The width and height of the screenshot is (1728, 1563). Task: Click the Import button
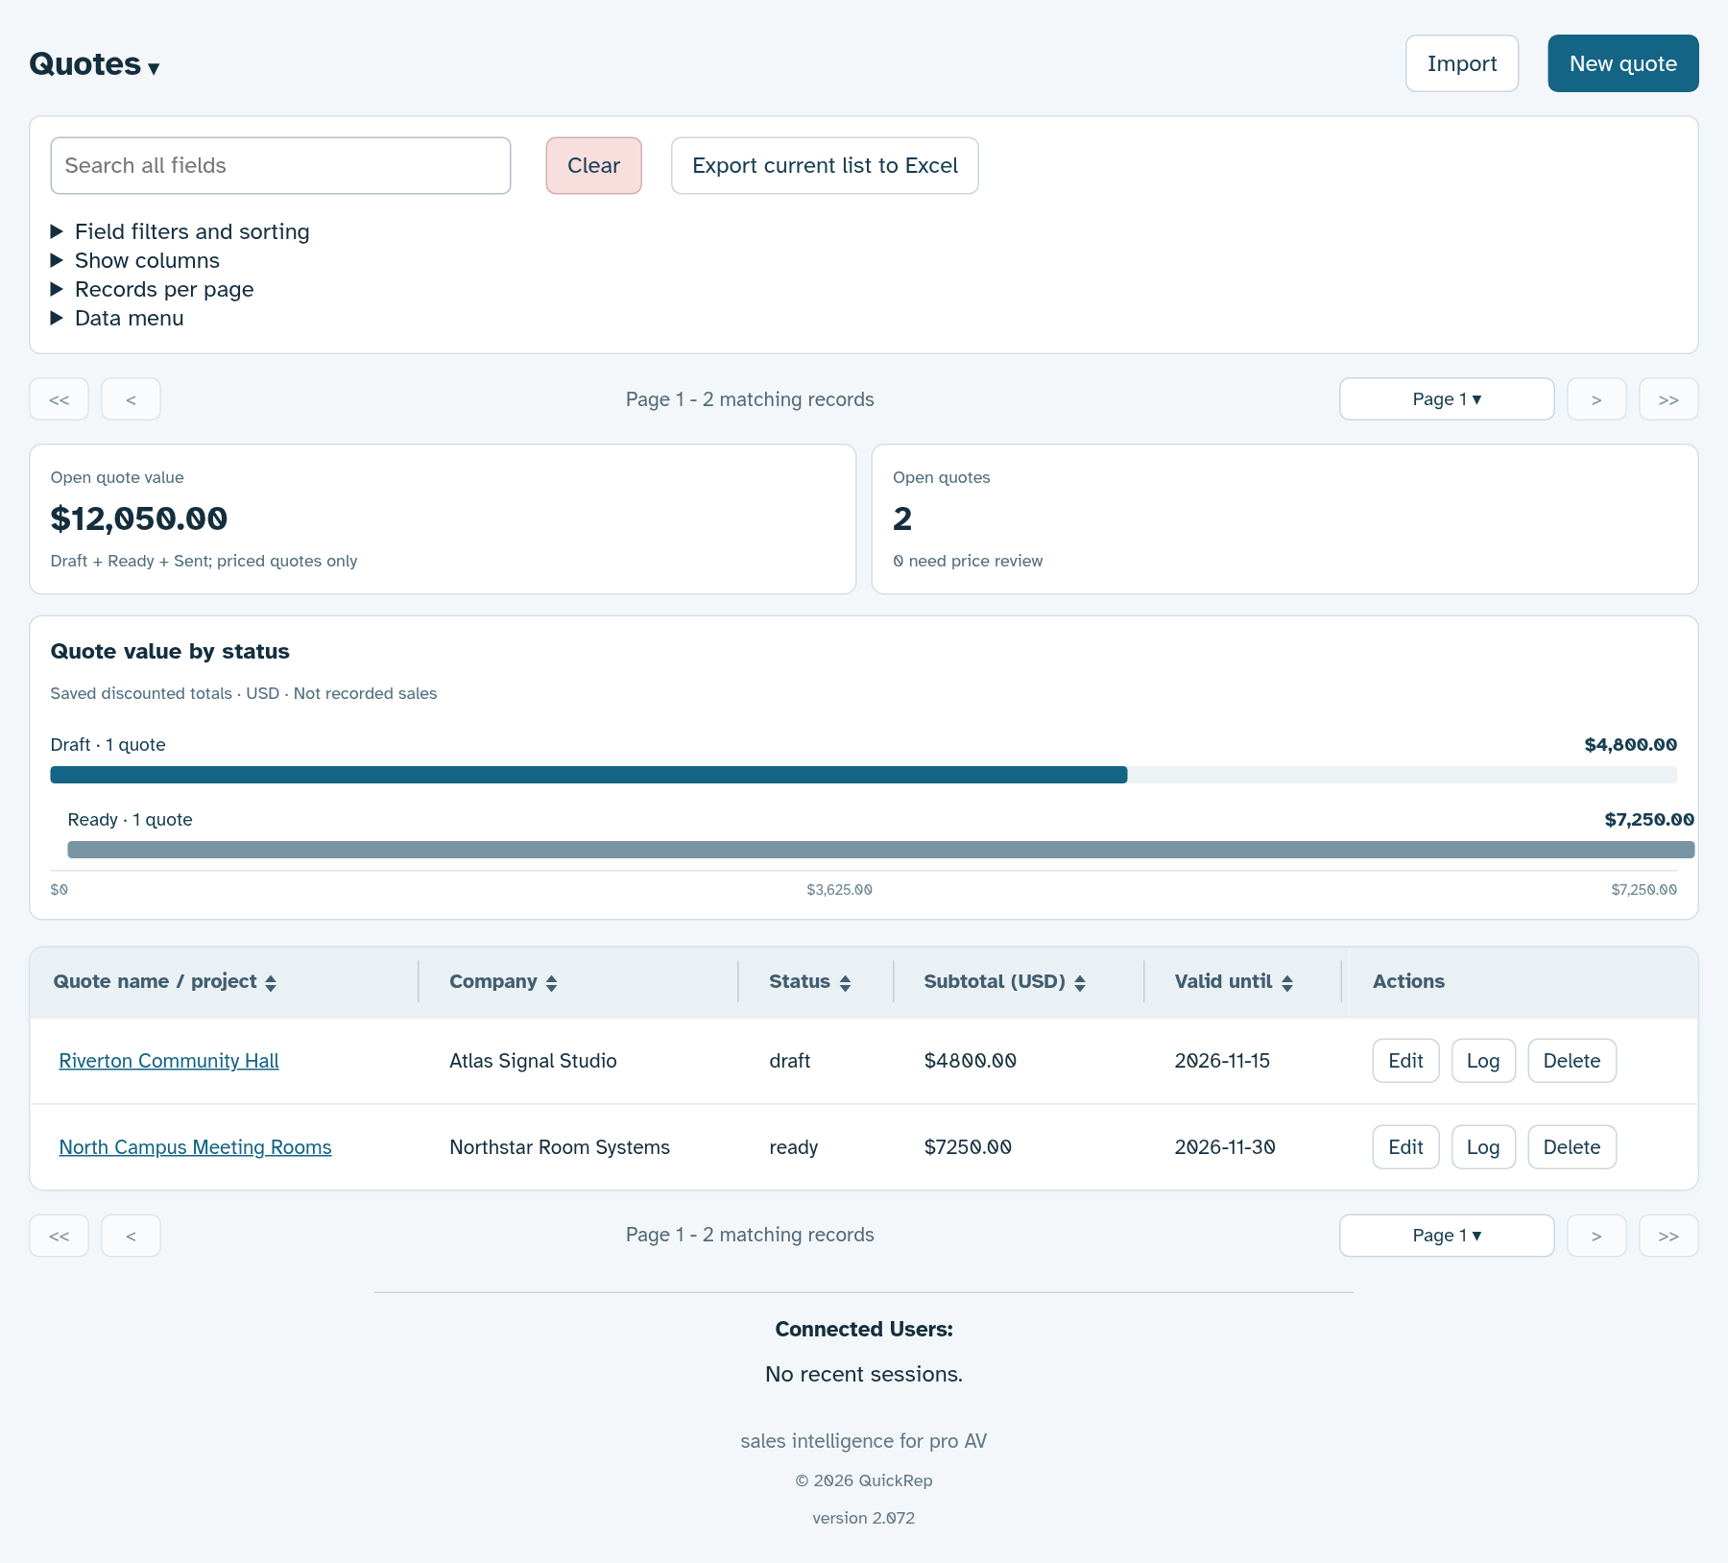pyautogui.click(x=1462, y=63)
